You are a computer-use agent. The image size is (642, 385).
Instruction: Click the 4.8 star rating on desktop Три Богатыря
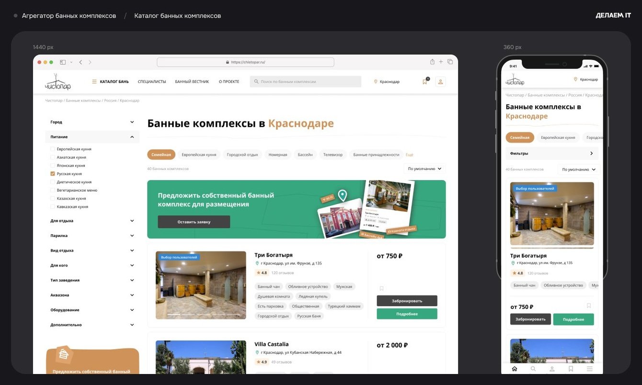(262, 273)
